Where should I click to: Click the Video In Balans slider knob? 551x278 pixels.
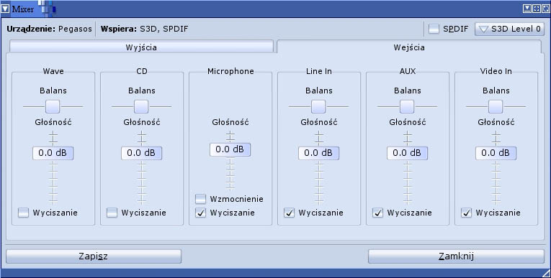(x=496, y=106)
